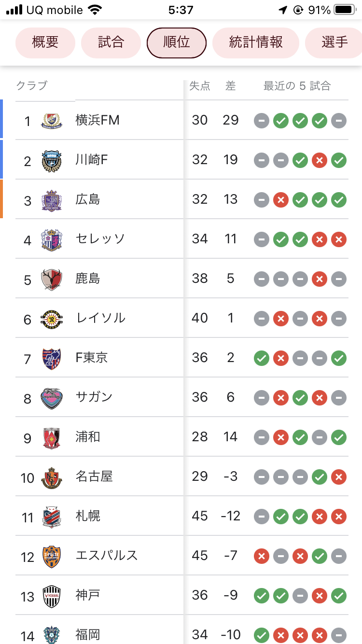This screenshot has width=362, height=644.
Task: Tap the セレッソ club crest icon
Action: click(x=51, y=239)
